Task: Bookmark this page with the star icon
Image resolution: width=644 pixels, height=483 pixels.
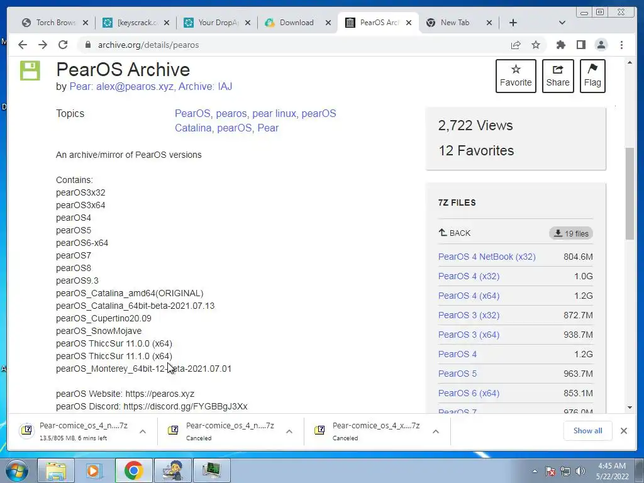Action: coord(536,45)
